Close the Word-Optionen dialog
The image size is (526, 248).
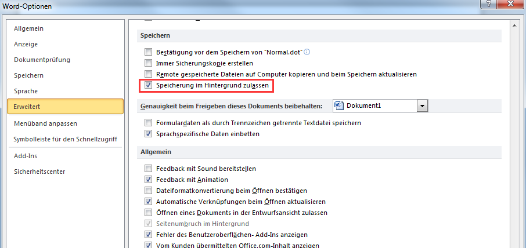(511, 5)
